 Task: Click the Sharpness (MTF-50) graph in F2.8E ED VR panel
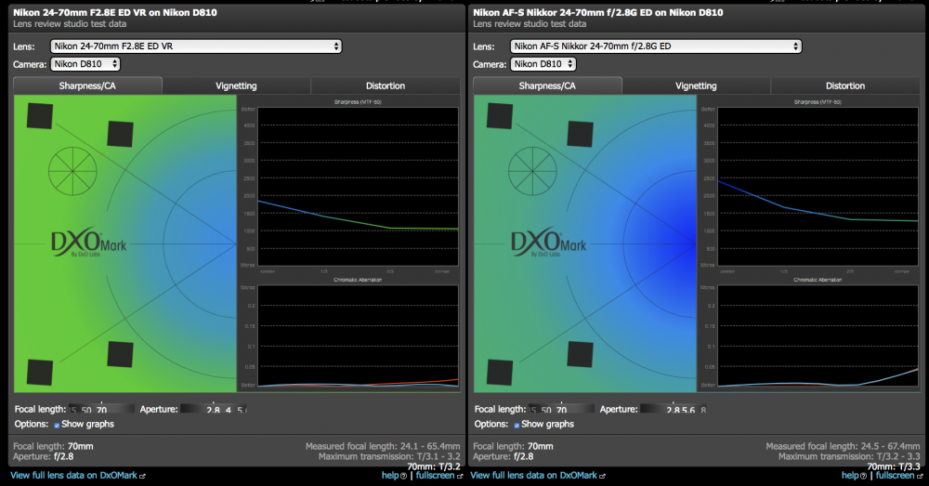[x=358, y=187]
